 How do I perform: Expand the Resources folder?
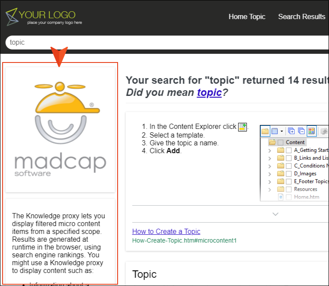click(270, 190)
